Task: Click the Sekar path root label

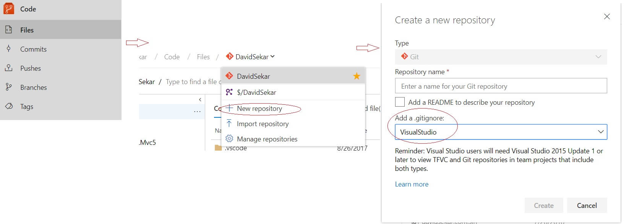Action: pyautogui.click(x=147, y=82)
